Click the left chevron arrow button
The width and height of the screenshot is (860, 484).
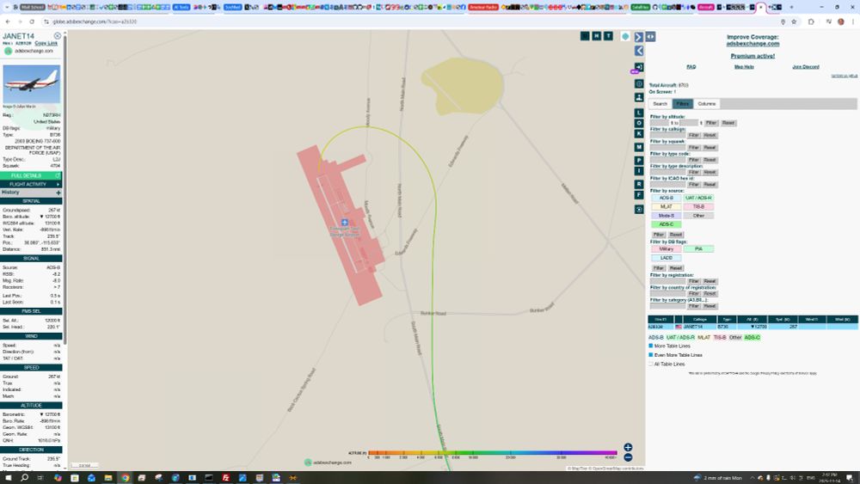(639, 51)
